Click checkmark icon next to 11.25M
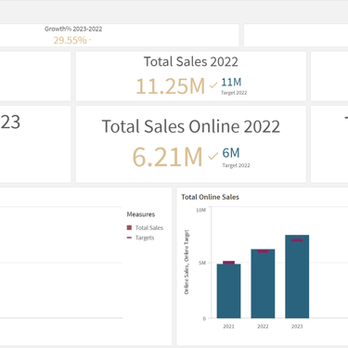The width and height of the screenshot is (348, 348). click(x=213, y=85)
